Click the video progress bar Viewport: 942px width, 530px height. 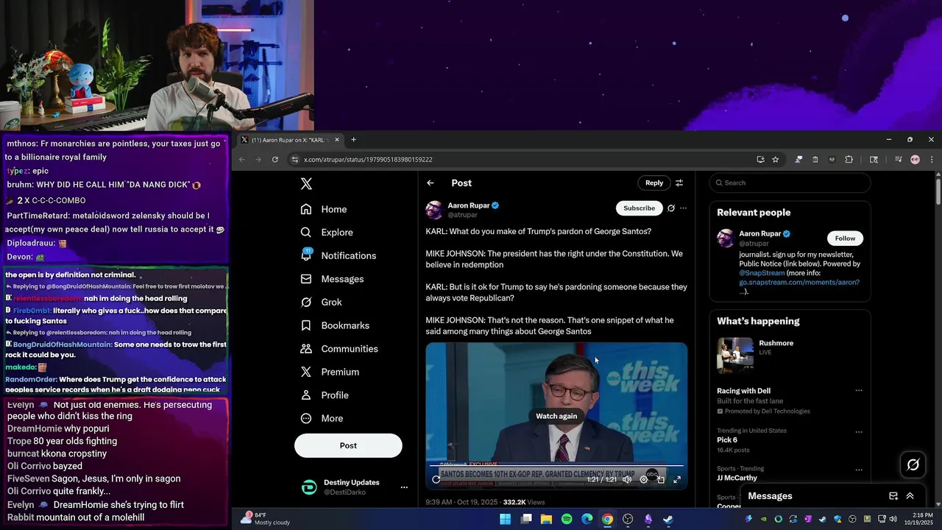coord(556,467)
